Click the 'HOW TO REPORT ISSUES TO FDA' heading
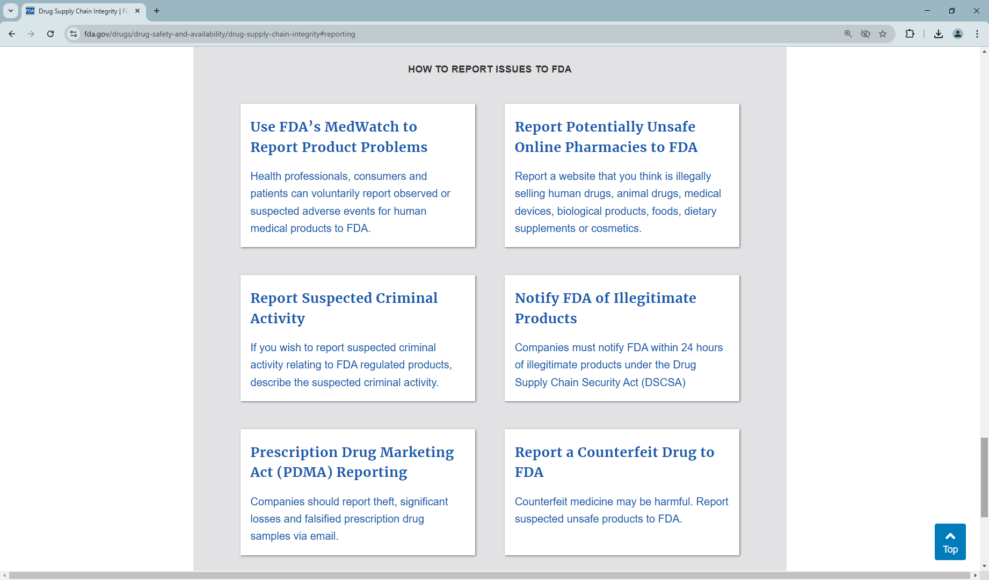989x580 pixels. [x=490, y=69]
